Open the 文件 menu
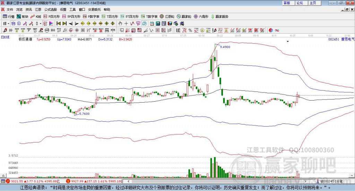This screenshot has height=191, width=355. 10,9
